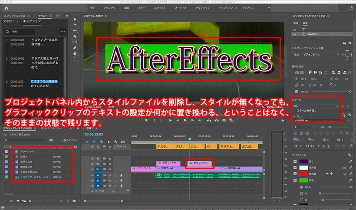Select the グラフィック clip on track V2
This screenshot has width=356, height=210.
[x=200, y=163]
